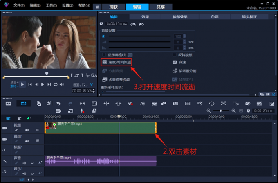Toggle 反转视频 checkbox

tap(175, 55)
